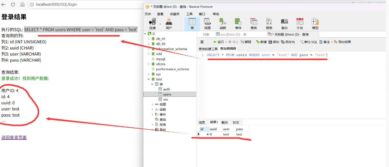
Task: Select the mysql database in the tree
Action: click(158, 59)
